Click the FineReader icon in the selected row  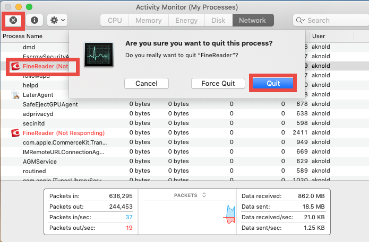pyautogui.click(x=15, y=66)
